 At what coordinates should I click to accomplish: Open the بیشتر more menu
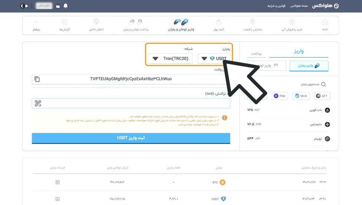[36, 25]
